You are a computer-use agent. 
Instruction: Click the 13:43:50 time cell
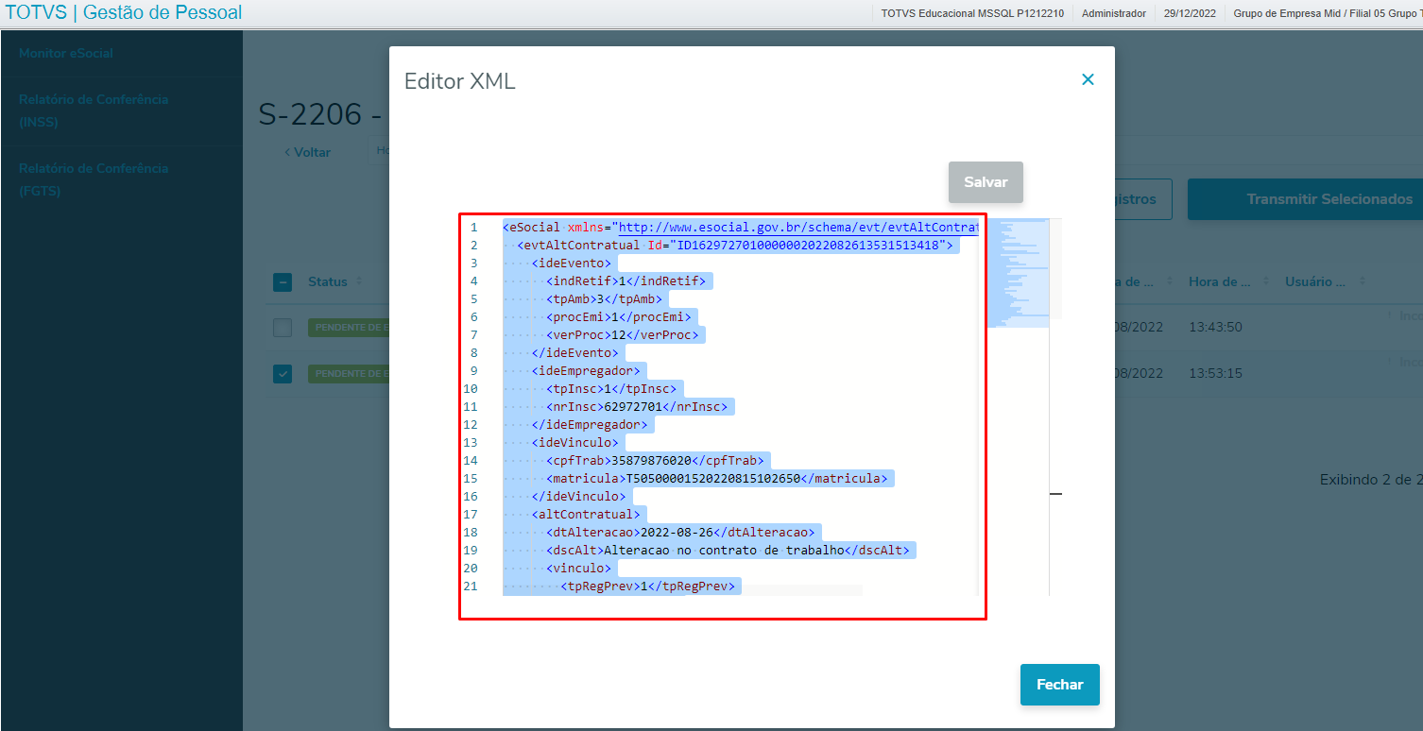(x=1215, y=328)
